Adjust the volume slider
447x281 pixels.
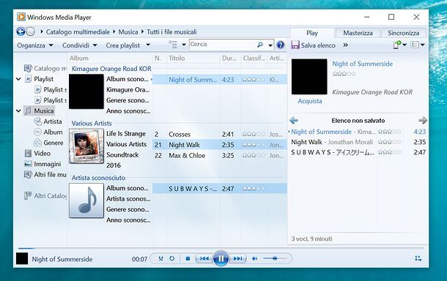tap(275, 258)
